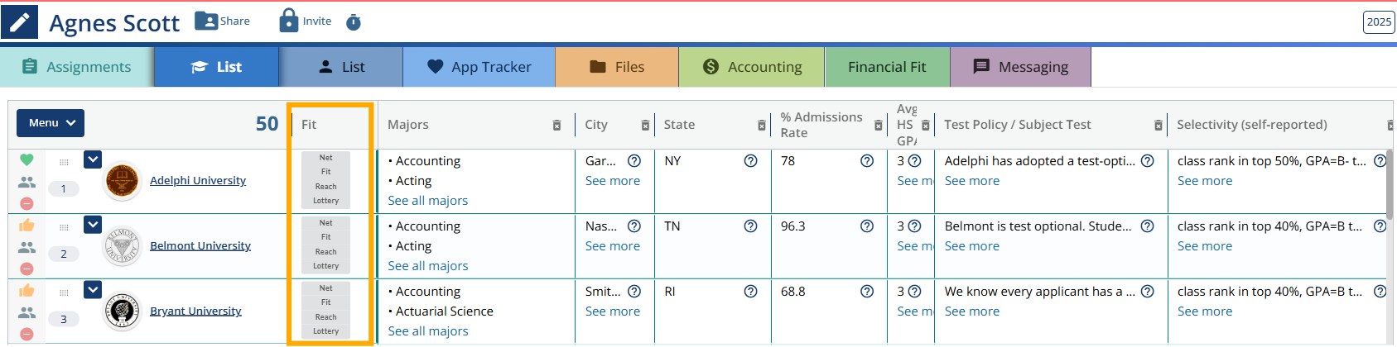
Task: Open the Bryant University link
Action: (x=195, y=311)
